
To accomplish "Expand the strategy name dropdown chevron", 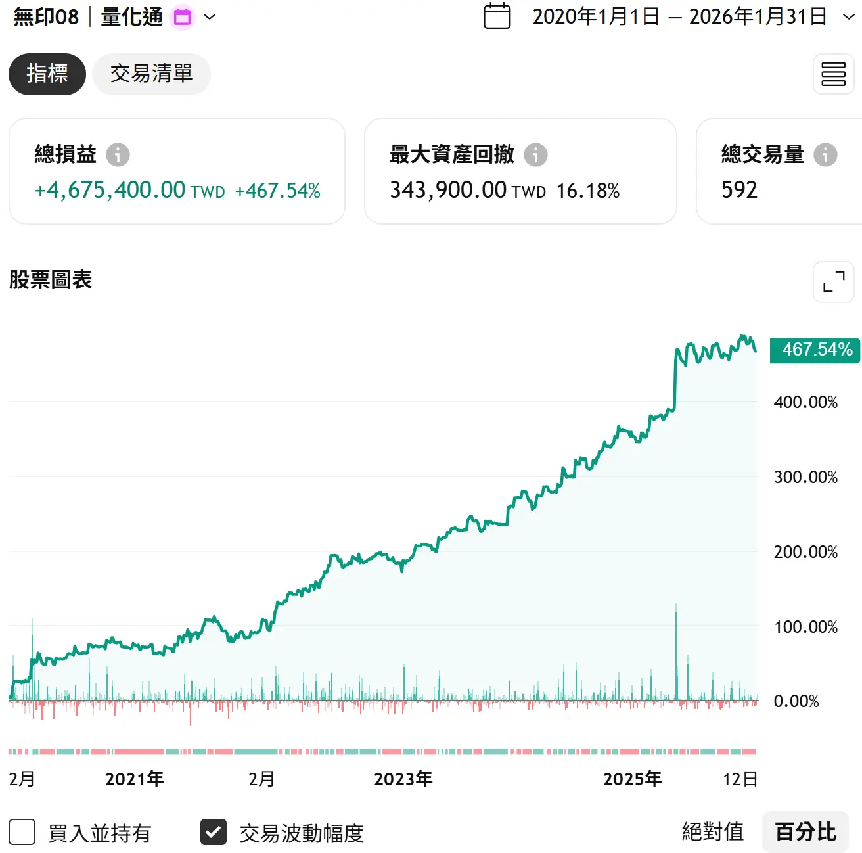I will 210,17.
